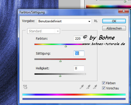Click the blue result color bar

tap(74, 99)
